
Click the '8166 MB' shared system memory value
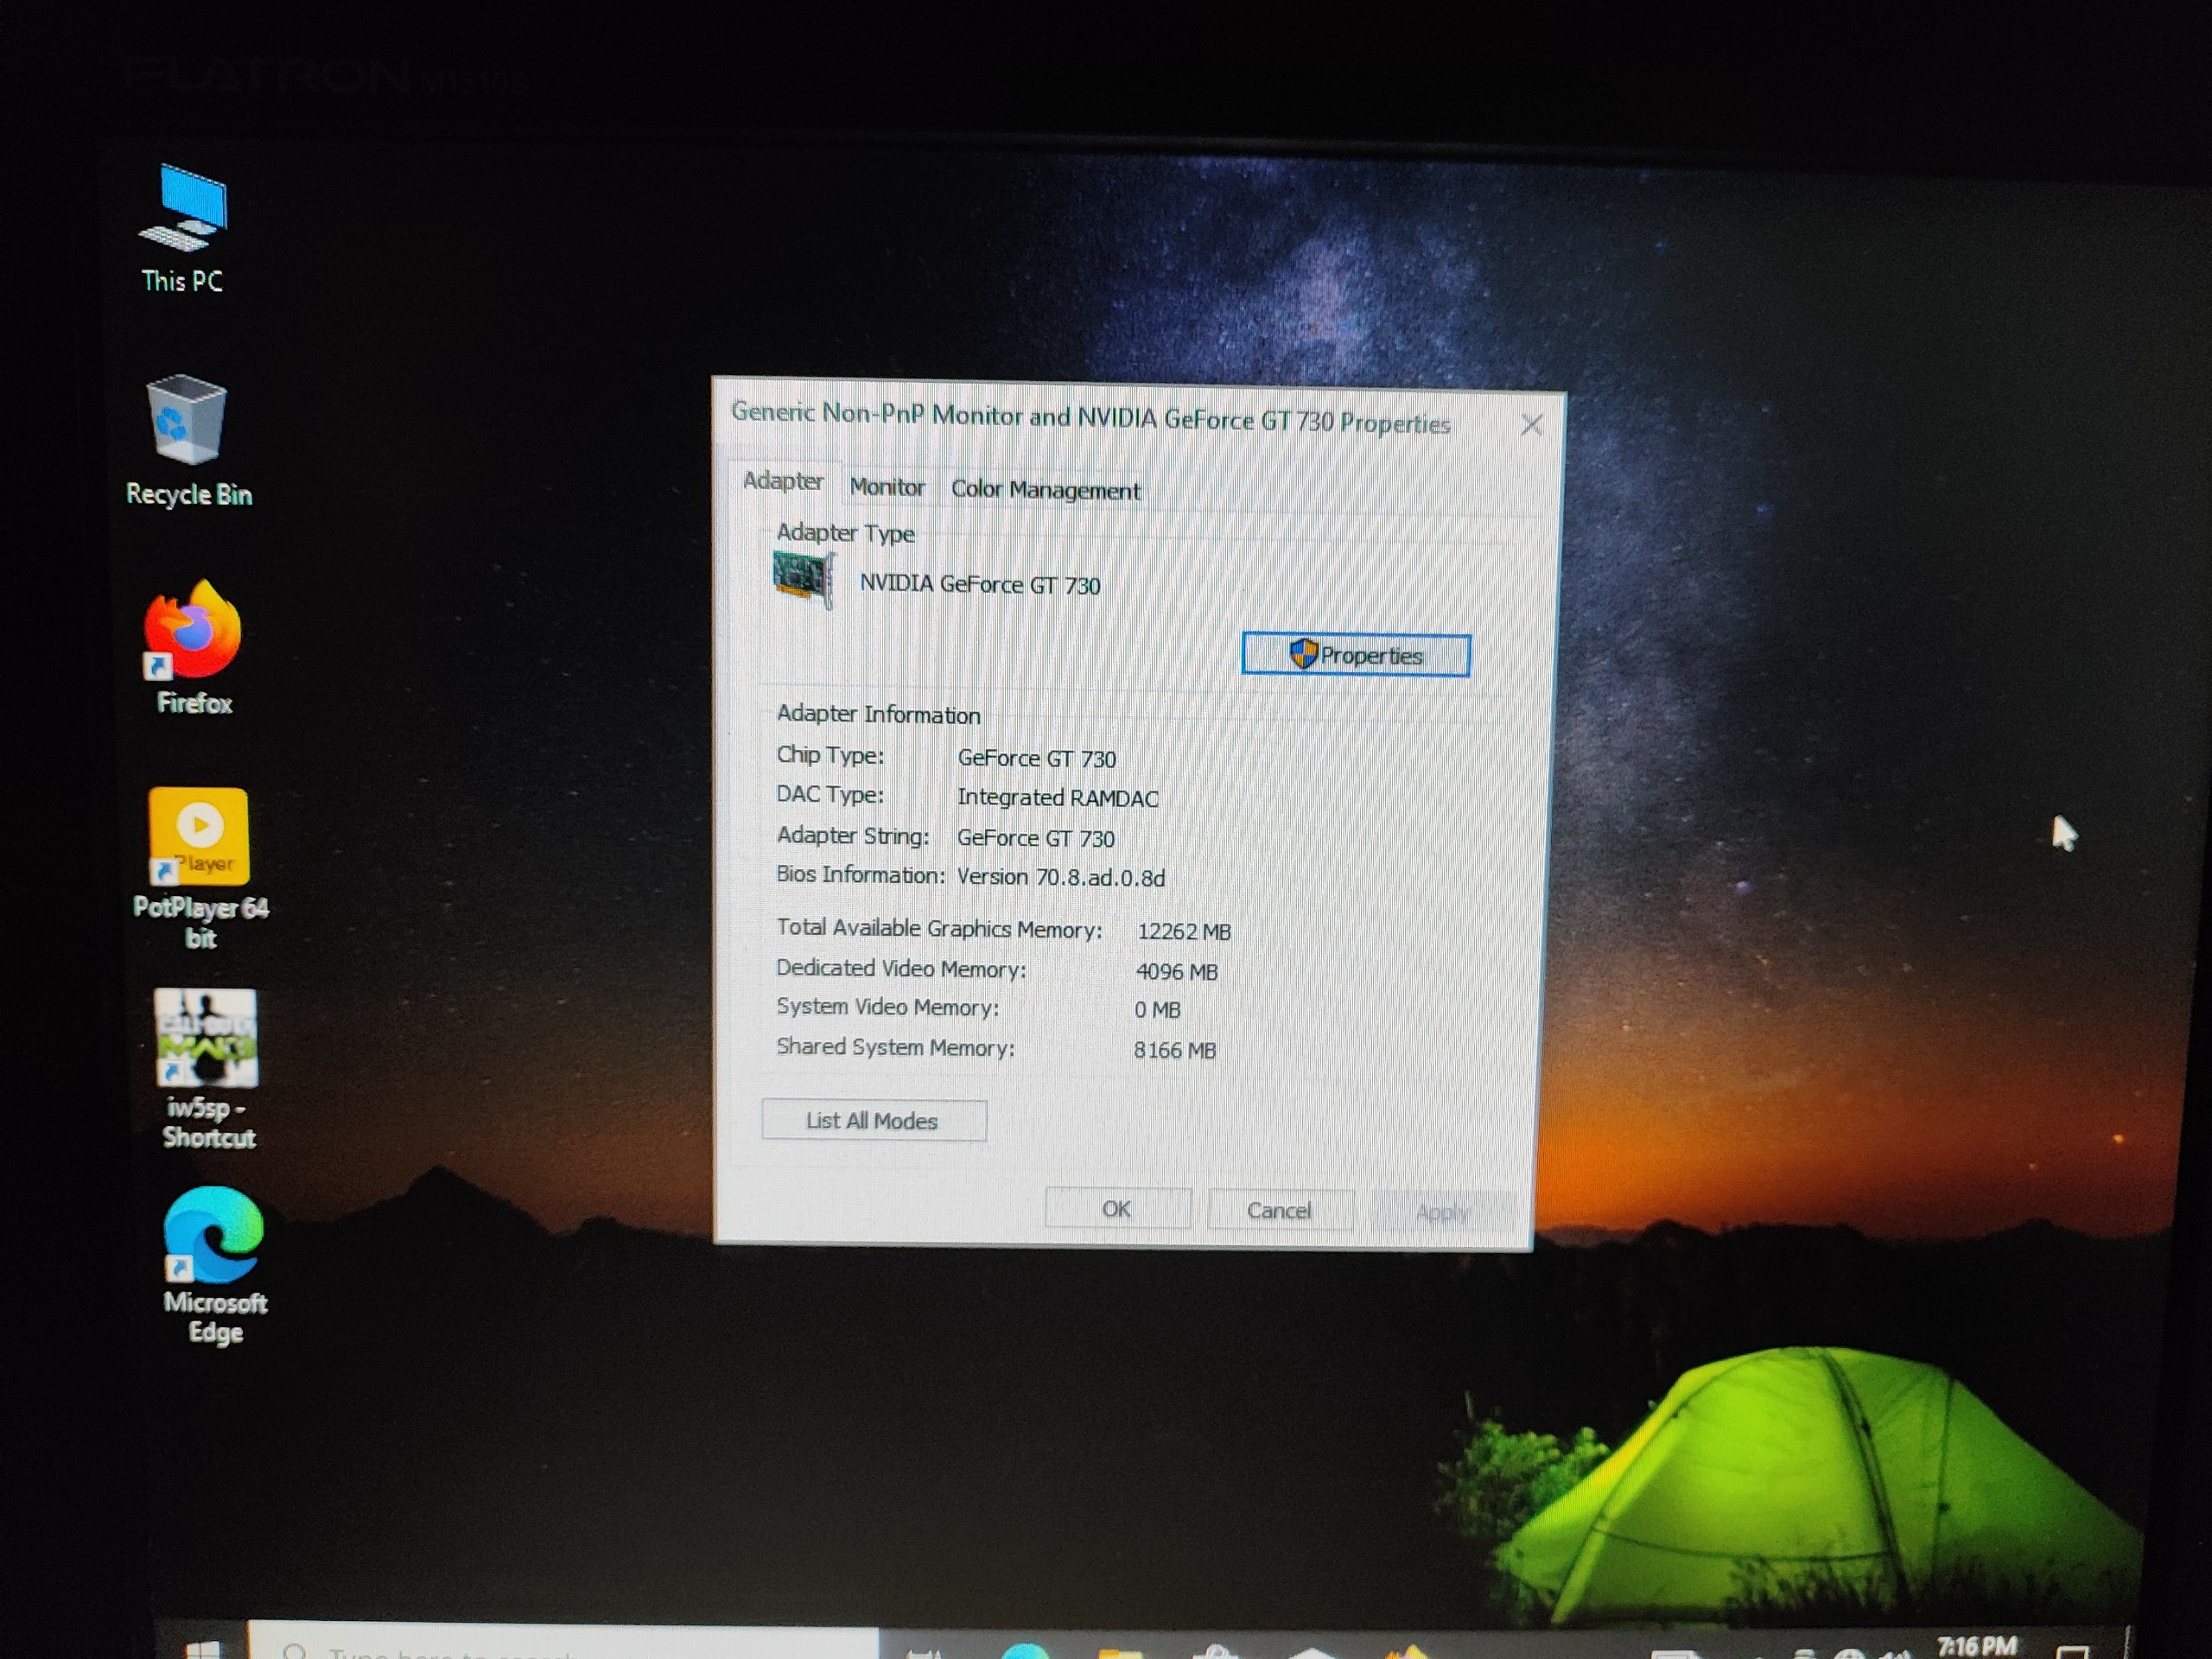tap(1175, 1050)
